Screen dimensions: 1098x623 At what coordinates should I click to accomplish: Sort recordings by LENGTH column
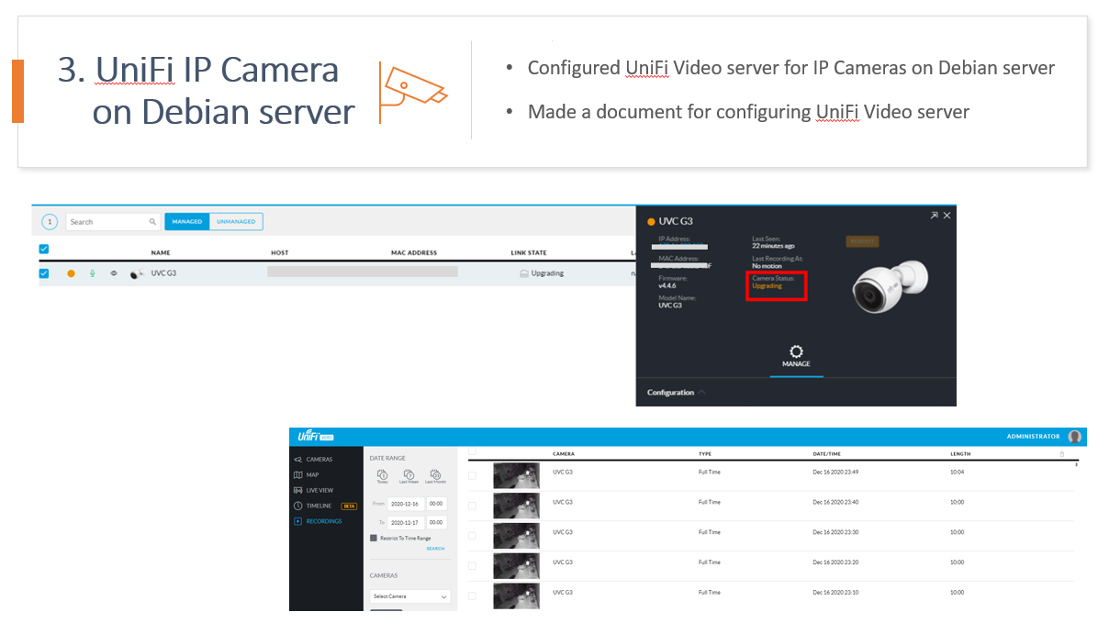(960, 453)
